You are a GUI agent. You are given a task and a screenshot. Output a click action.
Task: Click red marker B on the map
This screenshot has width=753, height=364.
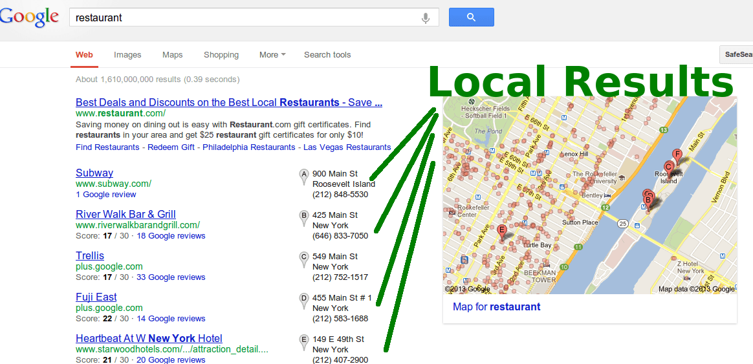tap(648, 201)
